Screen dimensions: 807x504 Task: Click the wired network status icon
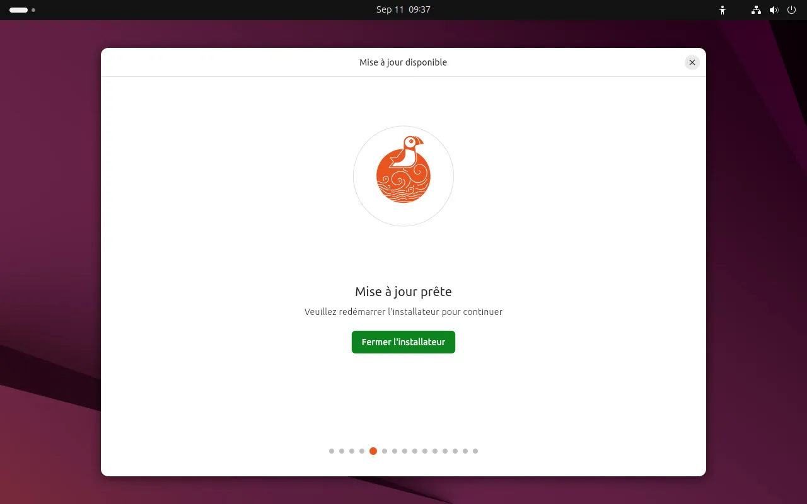756,10
